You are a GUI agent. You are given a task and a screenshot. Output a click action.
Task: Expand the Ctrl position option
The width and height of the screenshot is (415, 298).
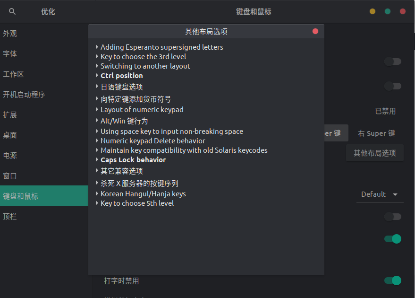click(121, 75)
